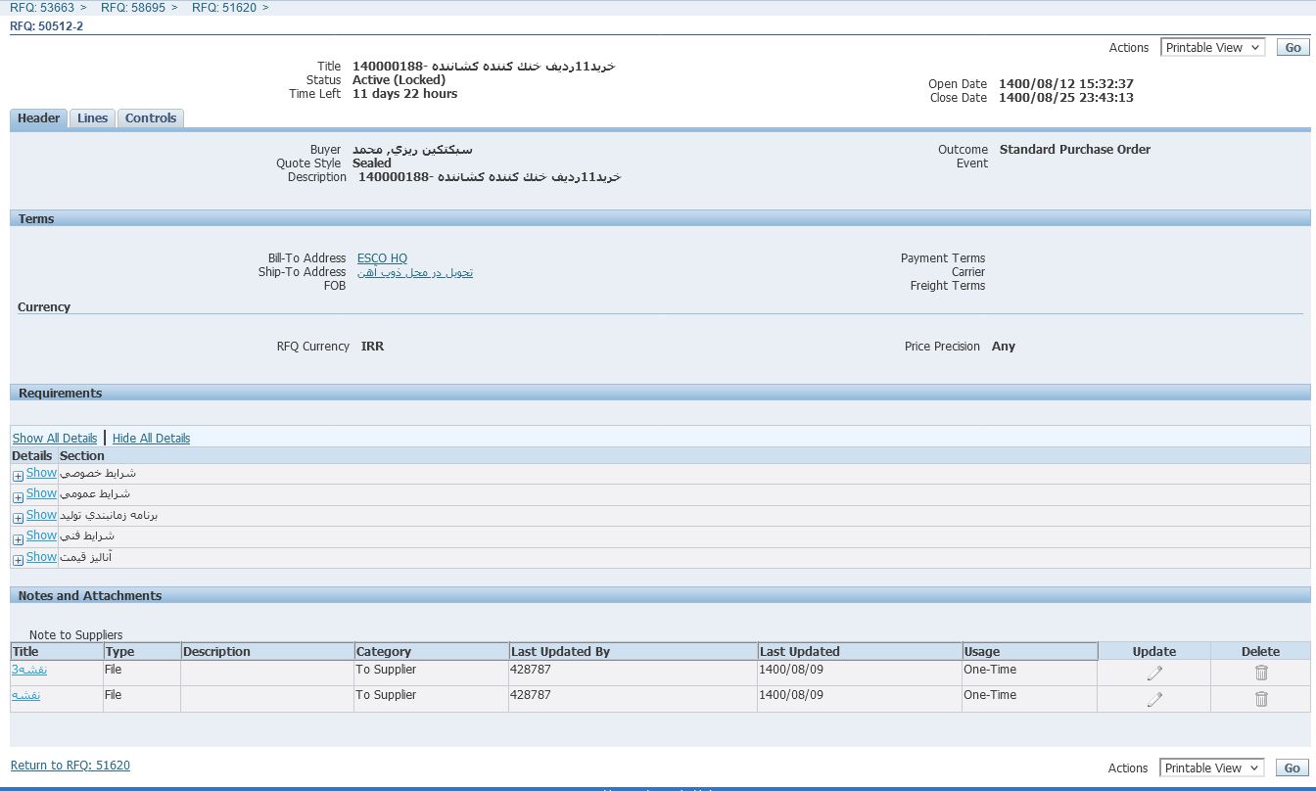Click the Category column header
The width and height of the screenshot is (1316, 791).
(431, 651)
